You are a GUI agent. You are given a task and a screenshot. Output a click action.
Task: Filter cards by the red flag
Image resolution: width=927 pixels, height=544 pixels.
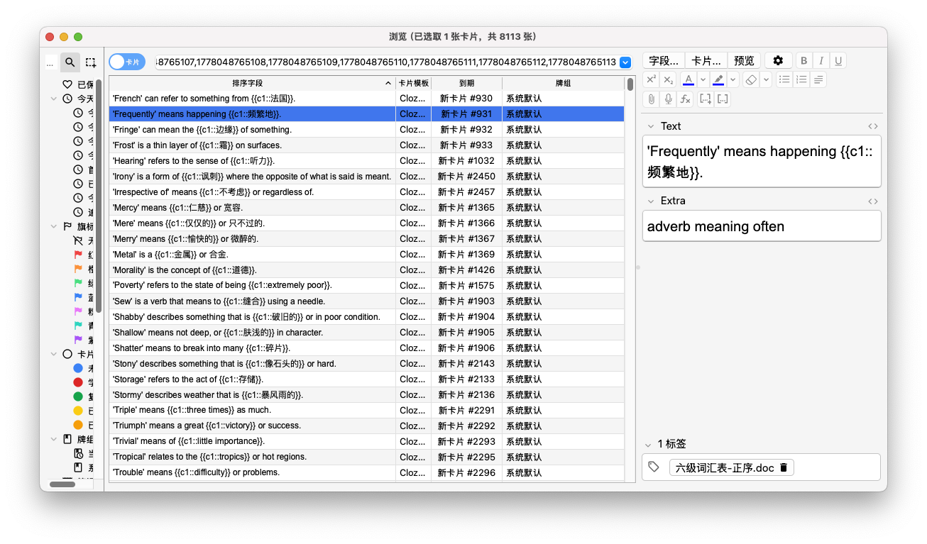78,255
